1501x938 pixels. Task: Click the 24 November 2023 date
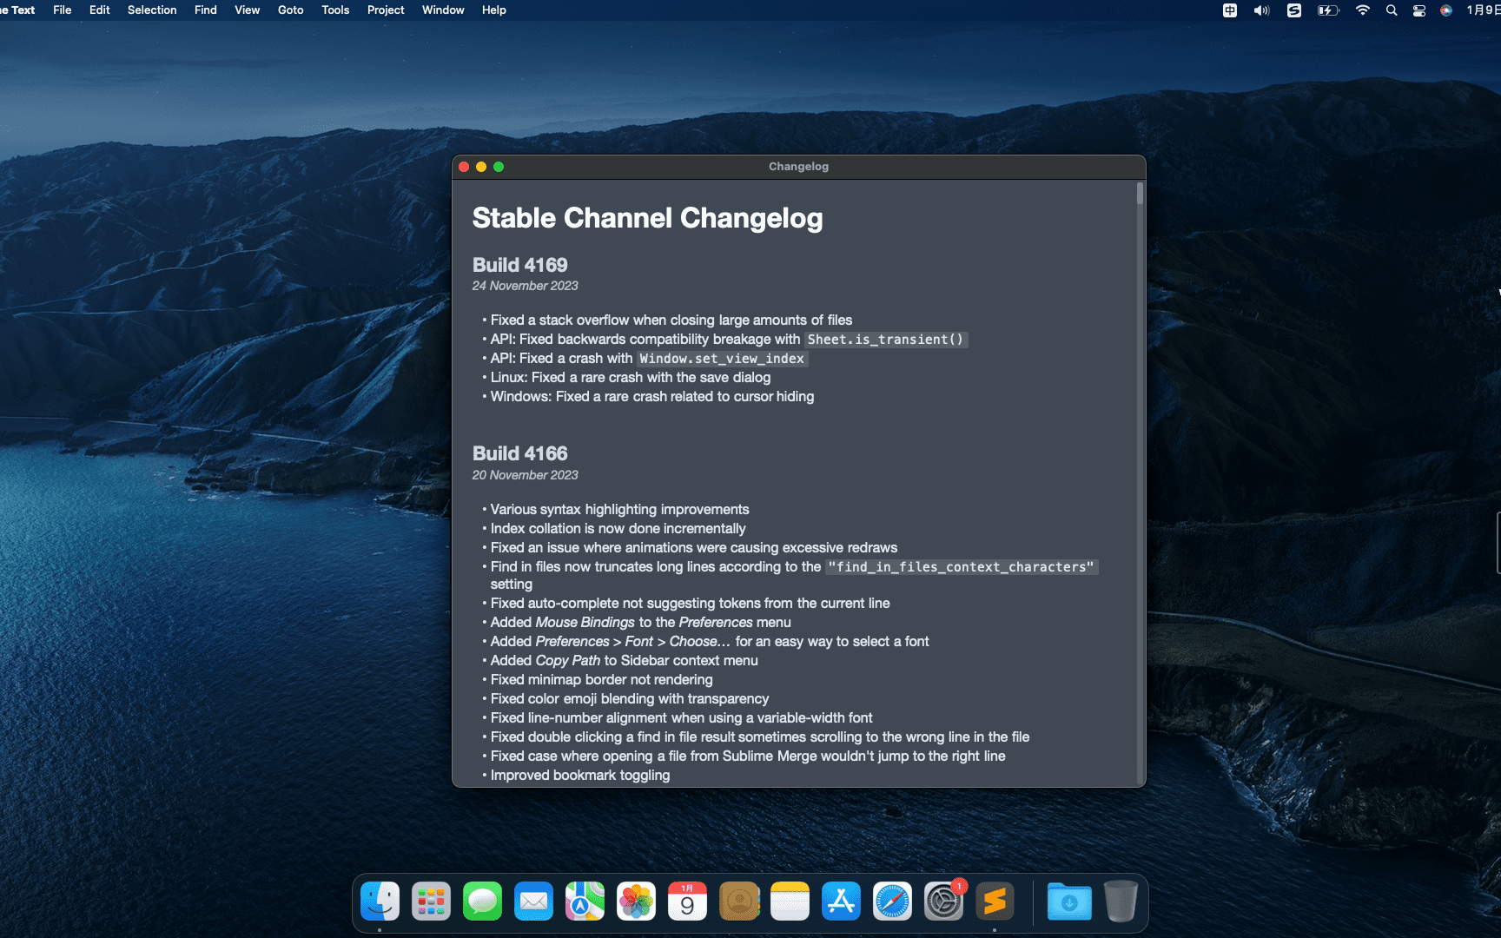click(525, 286)
